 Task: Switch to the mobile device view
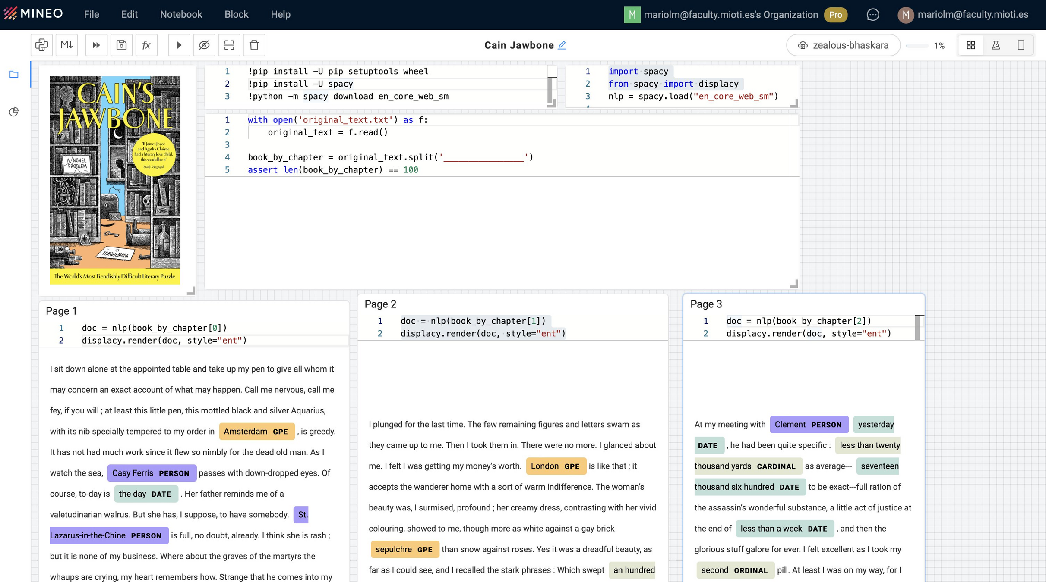coord(1021,45)
